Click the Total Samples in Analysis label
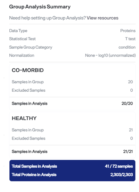 [x=34, y=166]
